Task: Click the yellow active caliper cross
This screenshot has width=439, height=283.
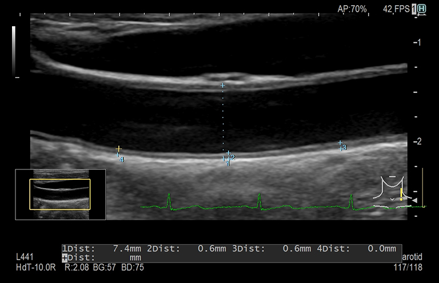Action: pyautogui.click(x=119, y=149)
